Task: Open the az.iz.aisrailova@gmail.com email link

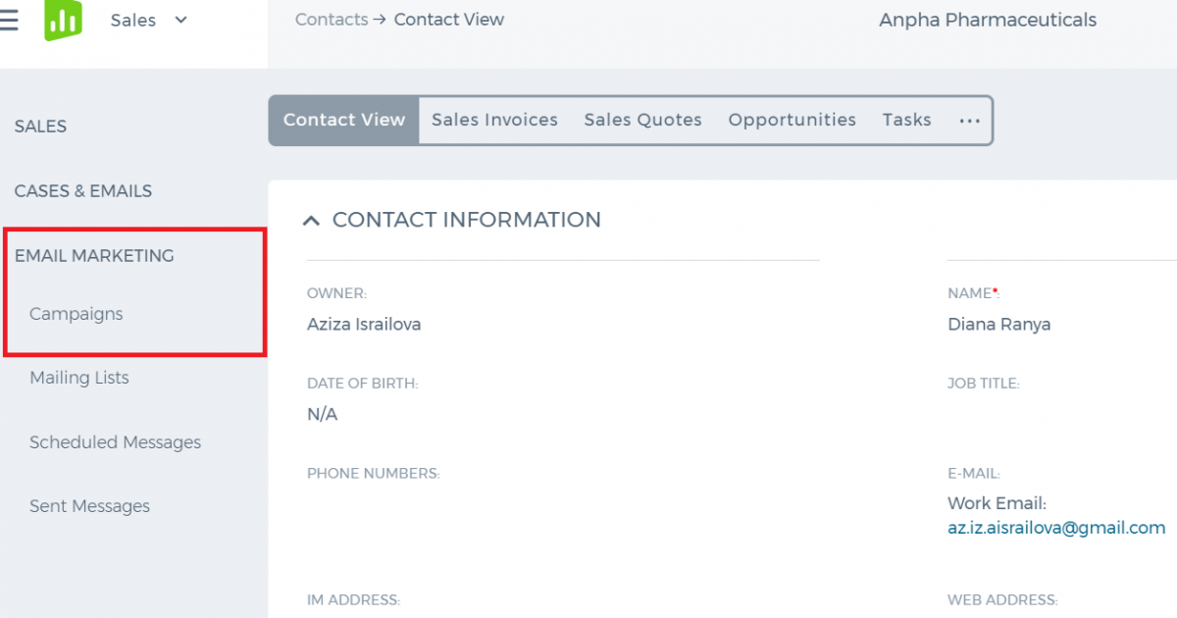Action: (x=1056, y=528)
